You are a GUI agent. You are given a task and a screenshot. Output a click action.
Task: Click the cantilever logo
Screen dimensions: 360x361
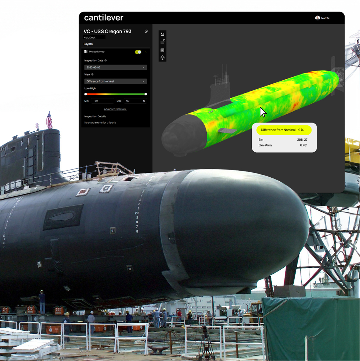(x=104, y=18)
